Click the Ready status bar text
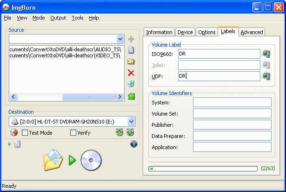The image size is (286, 192). (x=9, y=186)
